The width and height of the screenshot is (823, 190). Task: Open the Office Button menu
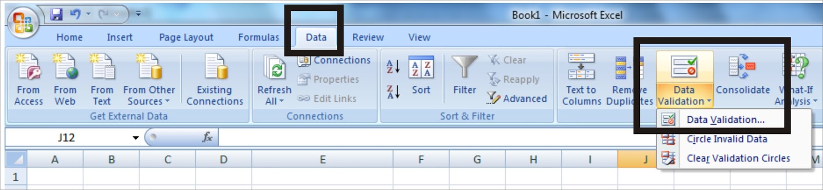pos(23,23)
